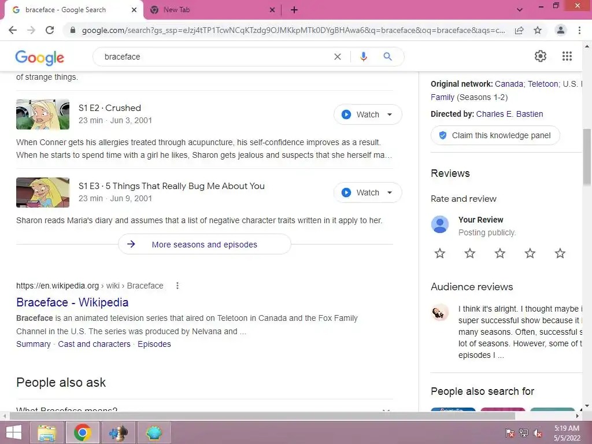This screenshot has height=444, width=592.
Task: Click S1 E2 Crushed episode title
Action: click(109, 108)
